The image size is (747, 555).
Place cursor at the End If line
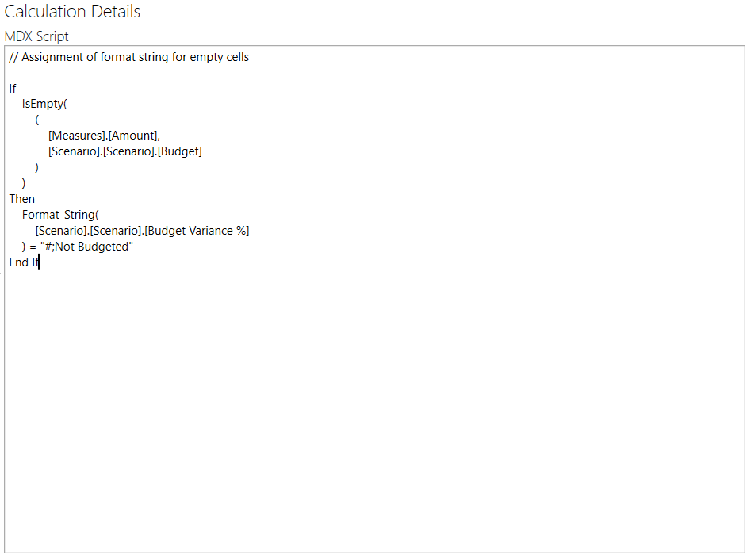22,262
